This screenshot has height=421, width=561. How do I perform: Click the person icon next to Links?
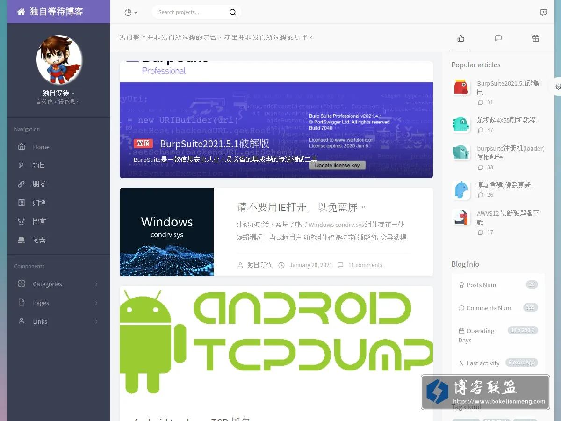tap(22, 321)
